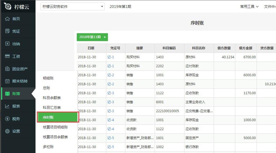
Task: Click the 固定资产 building icon
Action: pos(7,69)
